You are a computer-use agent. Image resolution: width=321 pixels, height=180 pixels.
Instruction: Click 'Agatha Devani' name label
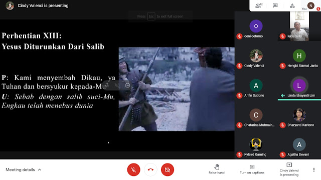click(298, 154)
